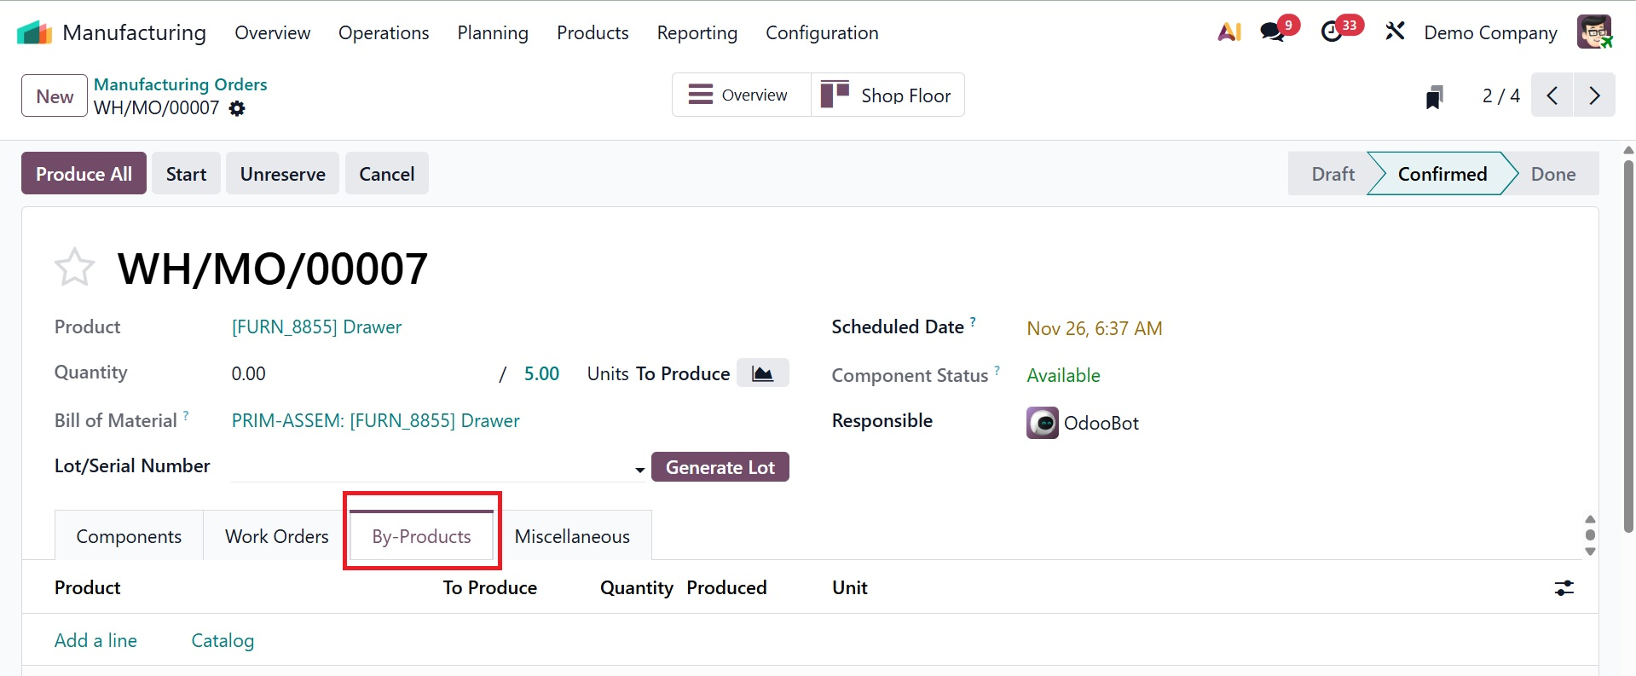Click the Manufacturing app logo icon

tap(34, 33)
